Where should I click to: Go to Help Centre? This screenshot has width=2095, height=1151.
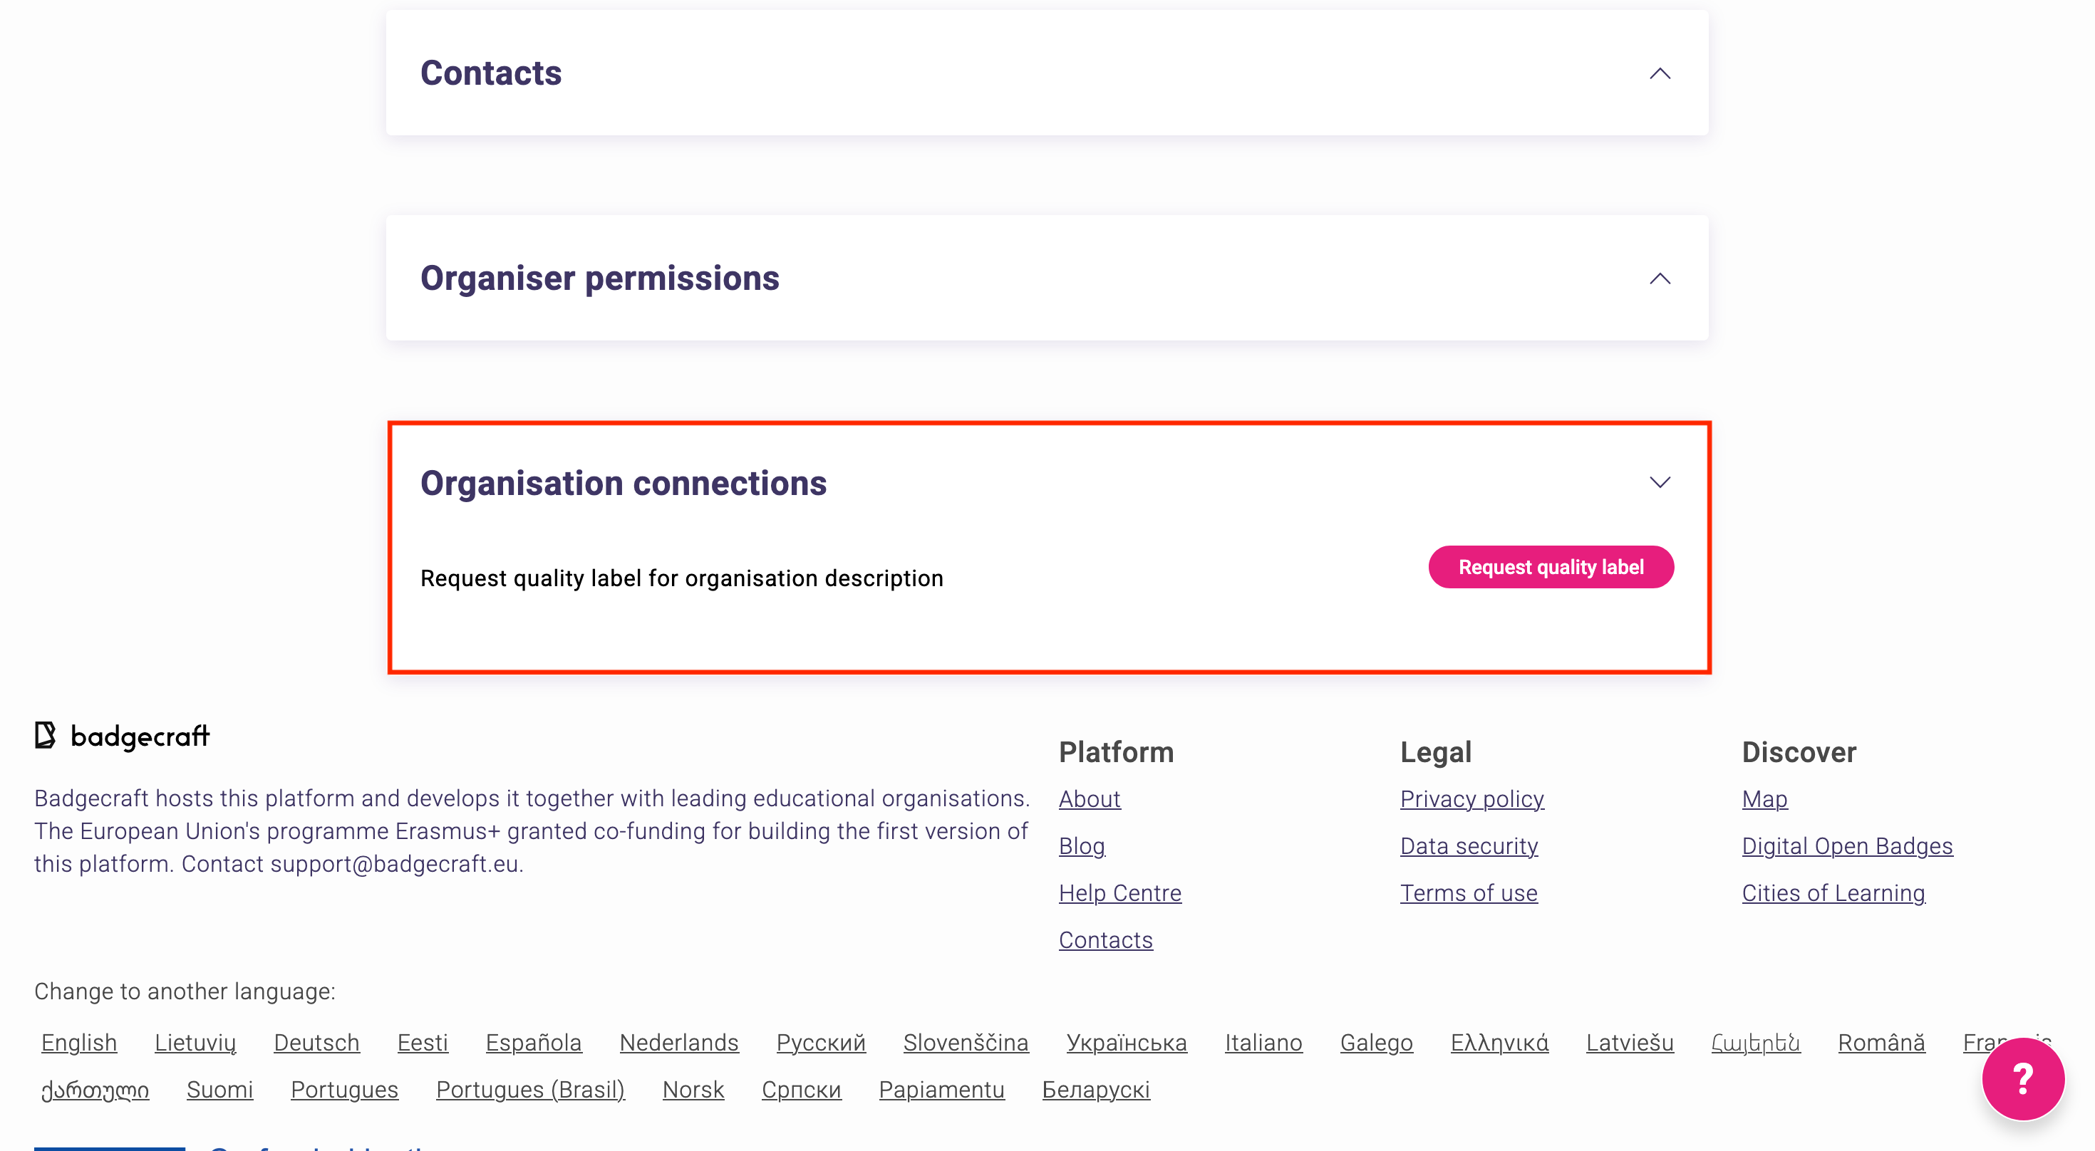click(1119, 893)
